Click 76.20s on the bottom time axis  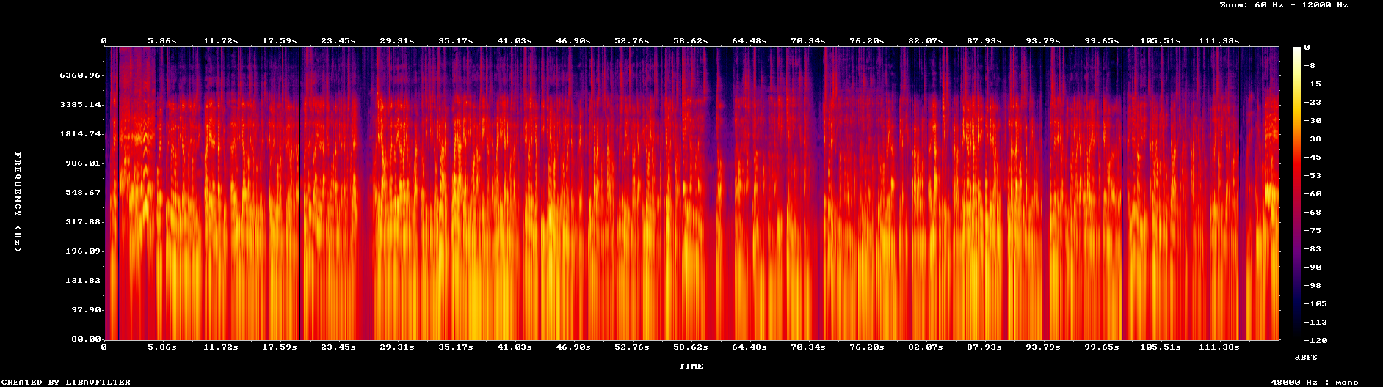(x=867, y=347)
